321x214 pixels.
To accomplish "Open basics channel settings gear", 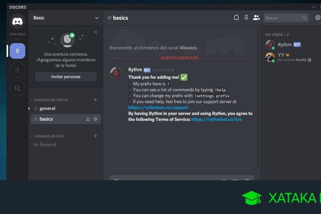I will click(96, 119).
